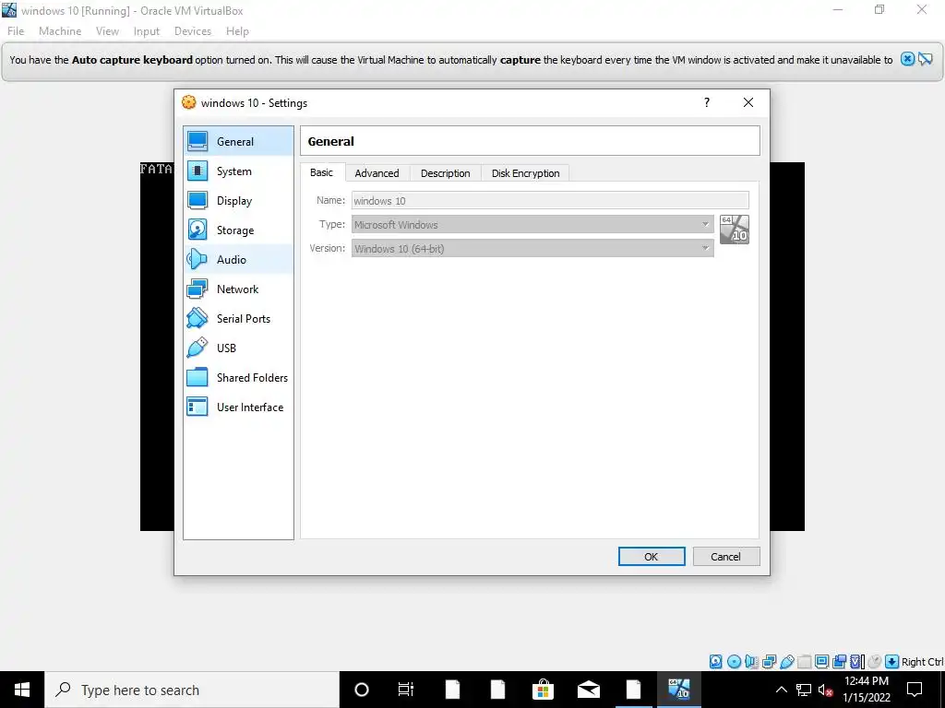The image size is (945, 708).
Task: Click the recording status bar icon
Action: point(840,662)
